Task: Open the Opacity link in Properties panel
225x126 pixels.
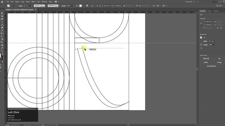Action: pyautogui.click(x=206, y=45)
